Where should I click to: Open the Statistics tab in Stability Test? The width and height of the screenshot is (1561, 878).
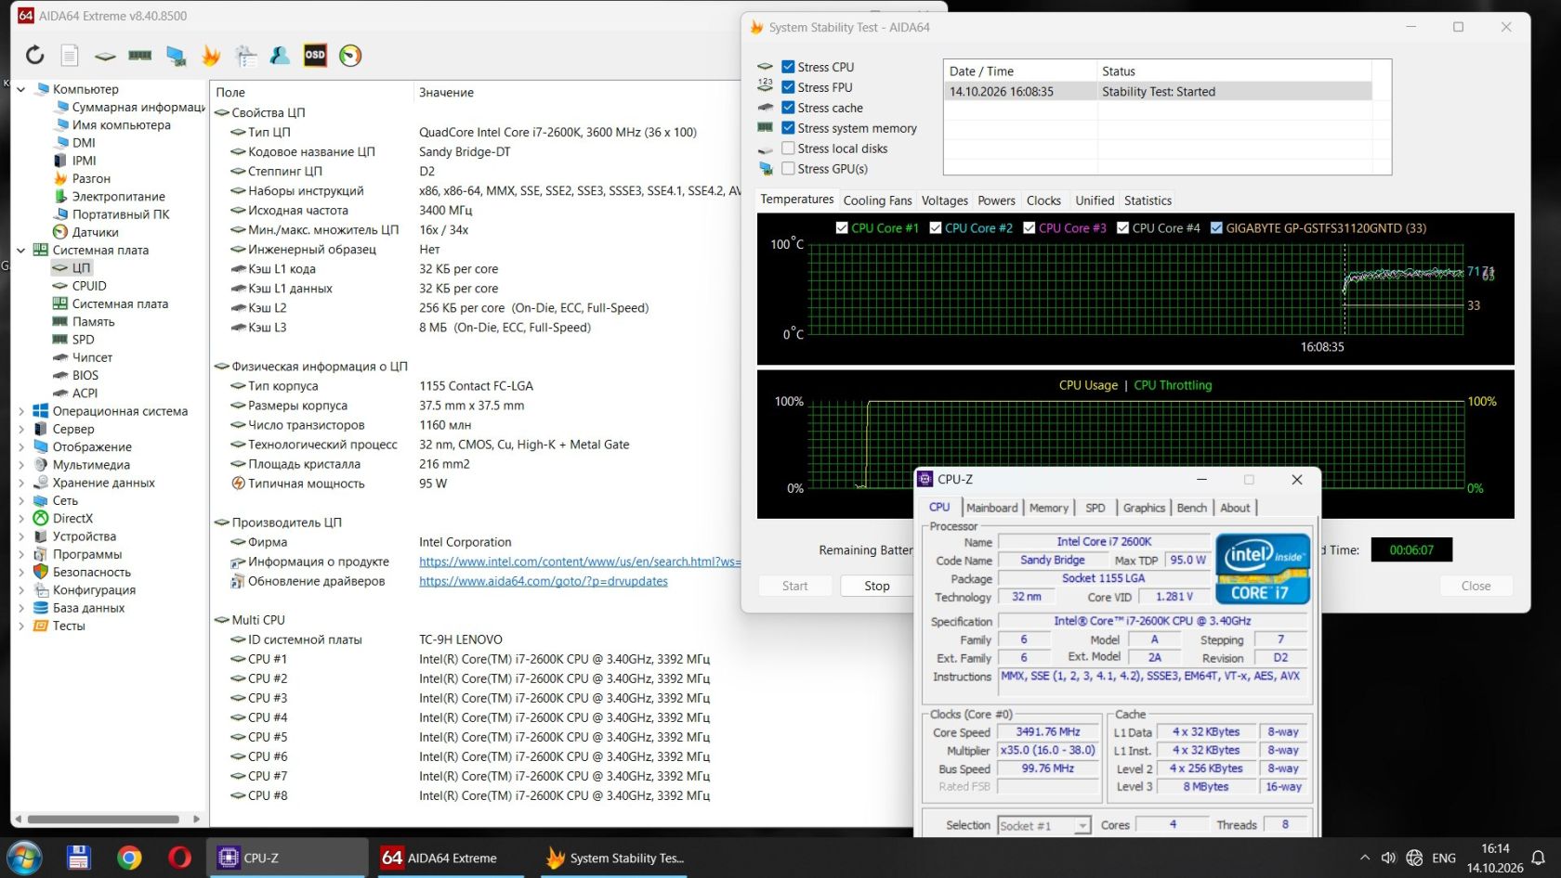pos(1148,200)
